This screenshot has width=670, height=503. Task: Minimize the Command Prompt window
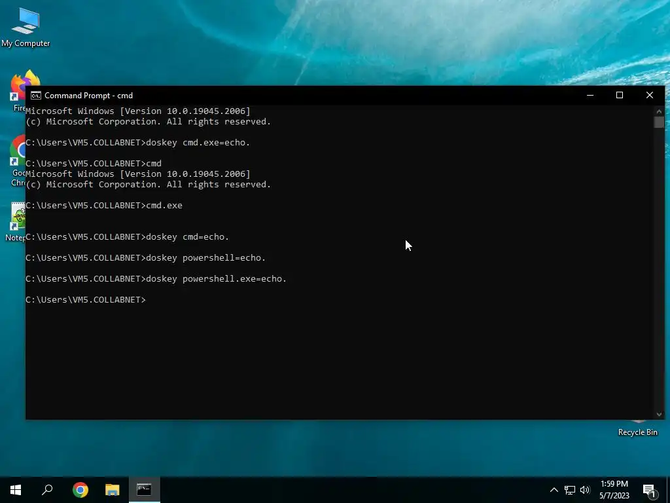(590, 96)
